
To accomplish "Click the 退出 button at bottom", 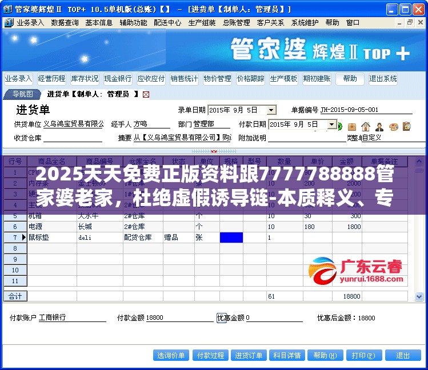I will pyautogui.click(x=403, y=355).
